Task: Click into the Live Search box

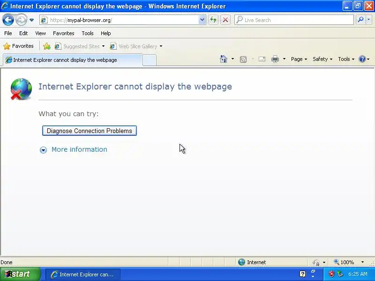Action: pos(294,20)
